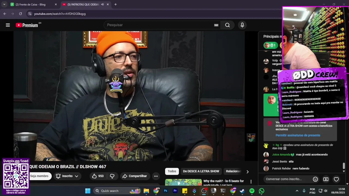The image size is (349, 196).
Task: Open Sticky Notes from taskbar
Action: [185, 191]
